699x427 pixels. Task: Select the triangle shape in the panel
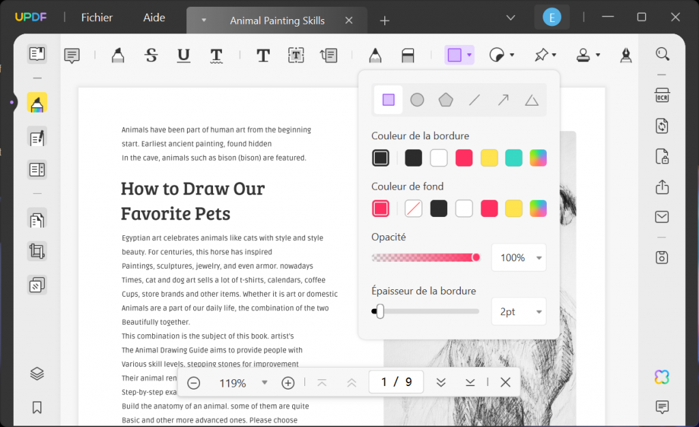click(x=532, y=100)
